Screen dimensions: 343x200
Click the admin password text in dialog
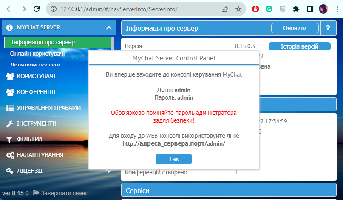(185, 97)
